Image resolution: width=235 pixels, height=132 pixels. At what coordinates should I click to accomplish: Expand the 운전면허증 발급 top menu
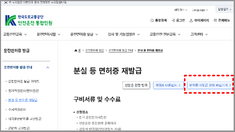tap(84, 34)
